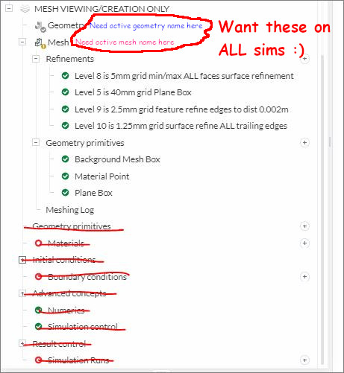Click the green check next to Plane Box

[x=65, y=193]
